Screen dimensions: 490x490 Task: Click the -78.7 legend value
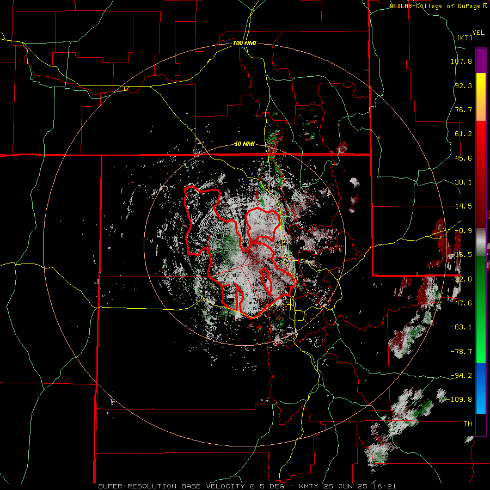(461, 352)
